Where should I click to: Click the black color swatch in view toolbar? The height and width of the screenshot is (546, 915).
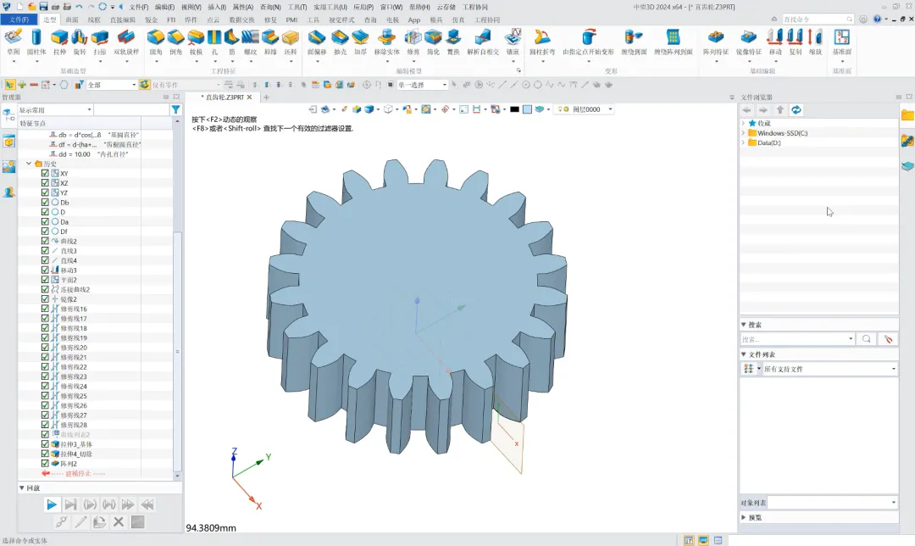pos(513,109)
